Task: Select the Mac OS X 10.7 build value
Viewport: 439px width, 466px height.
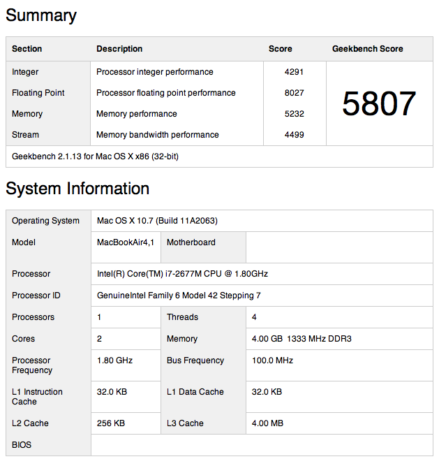Action: (157, 221)
